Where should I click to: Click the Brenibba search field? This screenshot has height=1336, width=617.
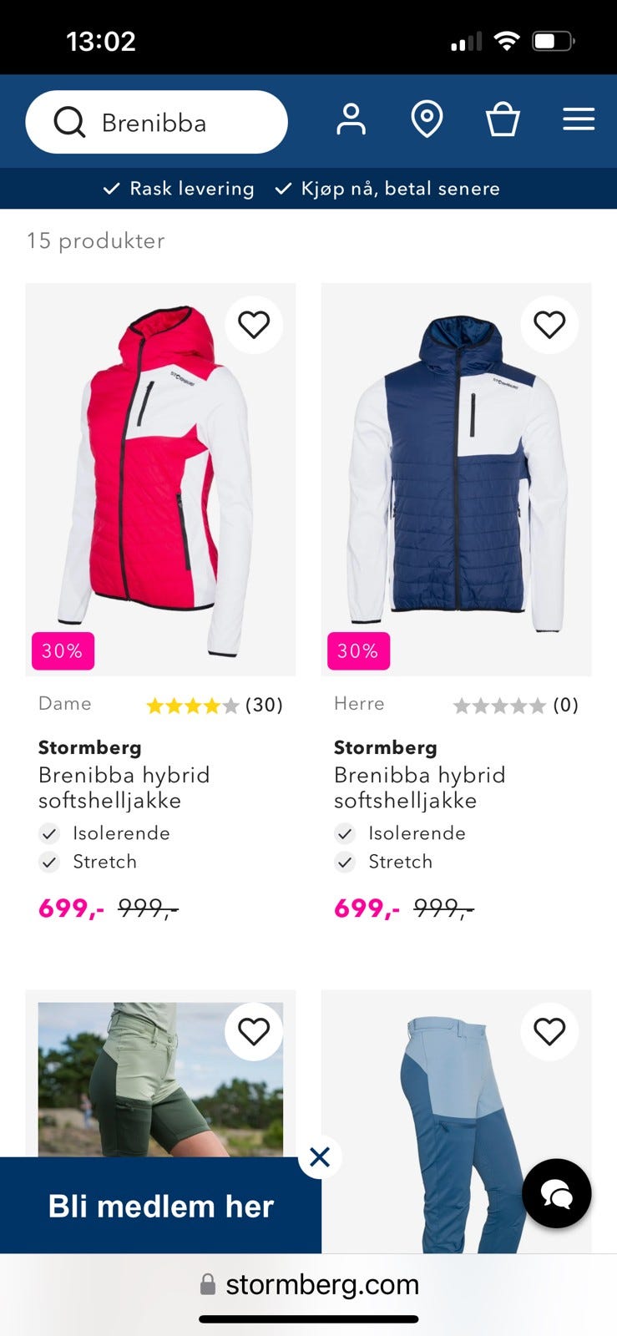coord(157,122)
